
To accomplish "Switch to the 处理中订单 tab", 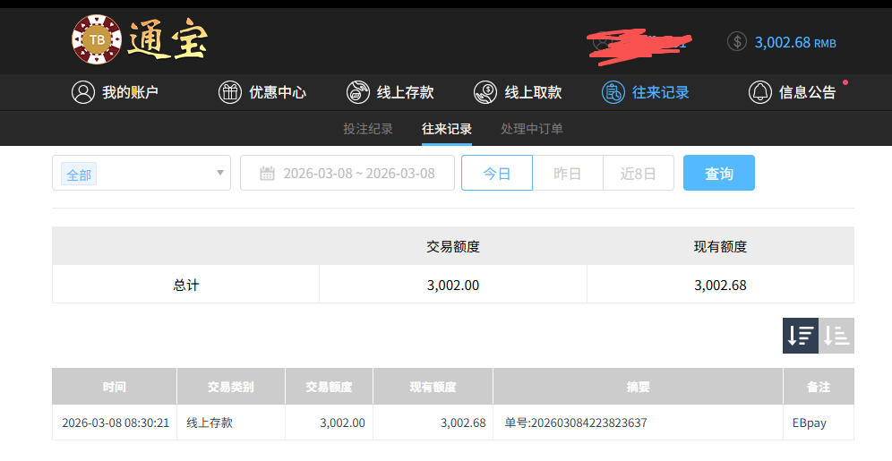I will pos(532,129).
